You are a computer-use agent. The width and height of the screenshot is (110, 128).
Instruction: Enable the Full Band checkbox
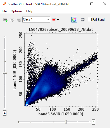(x=90, y=20)
